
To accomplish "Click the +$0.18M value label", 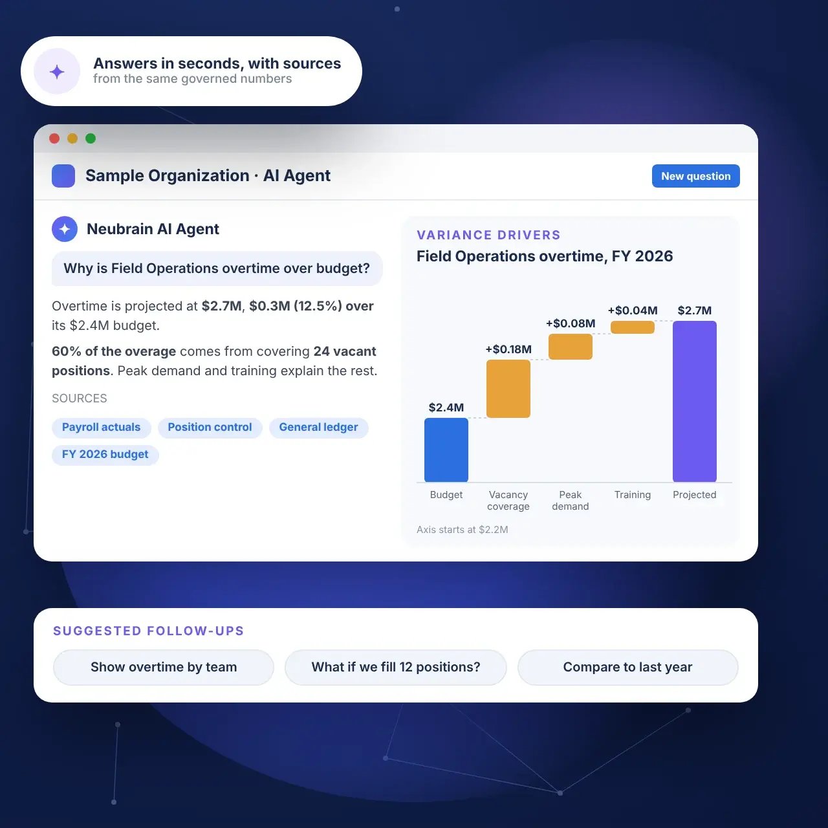I will [508, 349].
